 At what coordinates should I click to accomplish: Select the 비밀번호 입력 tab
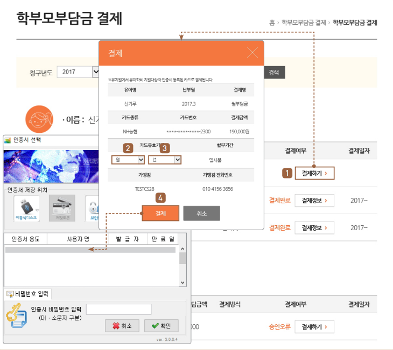pyautogui.click(x=27, y=294)
